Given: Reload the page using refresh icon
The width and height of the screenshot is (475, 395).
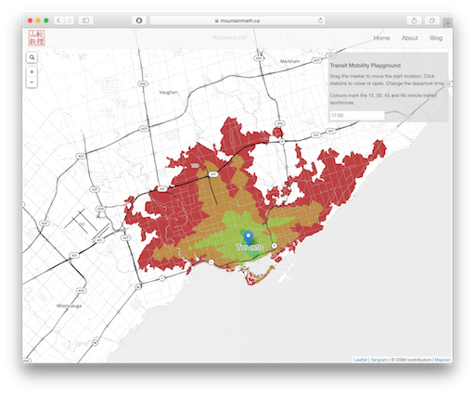Looking at the screenshot, I should [x=320, y=20].
